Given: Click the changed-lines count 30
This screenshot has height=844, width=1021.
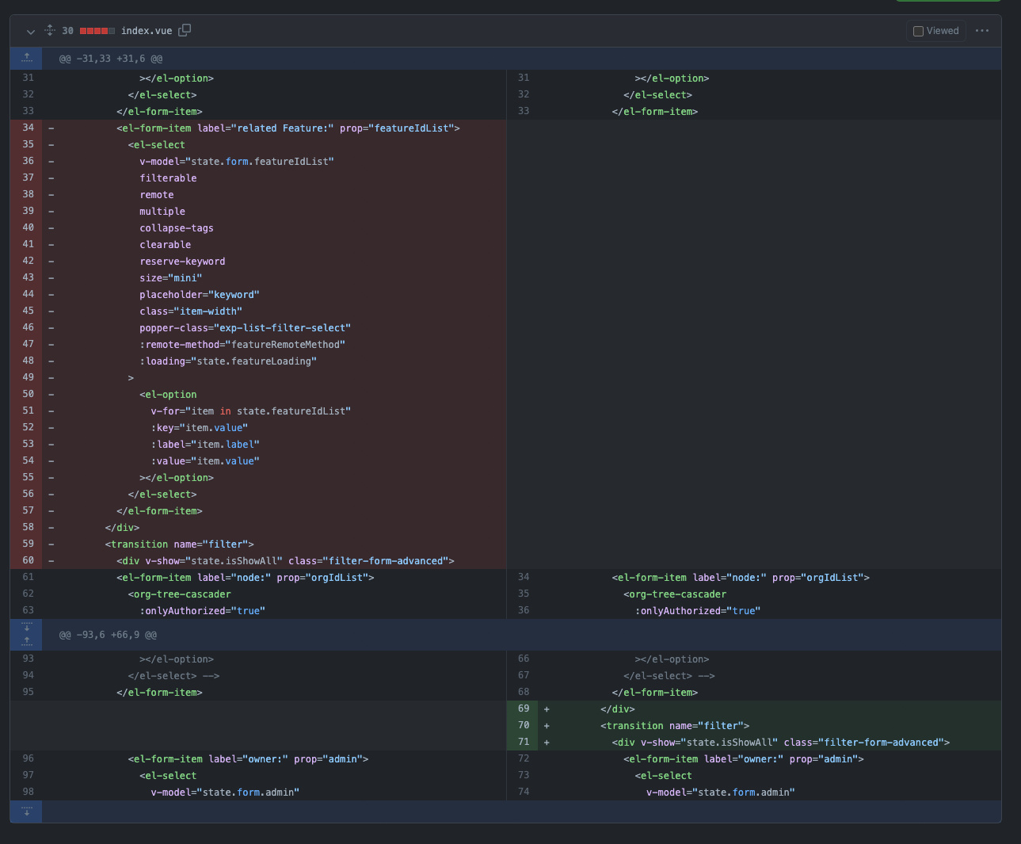Looking at the screenshot, I should point(67,31).
